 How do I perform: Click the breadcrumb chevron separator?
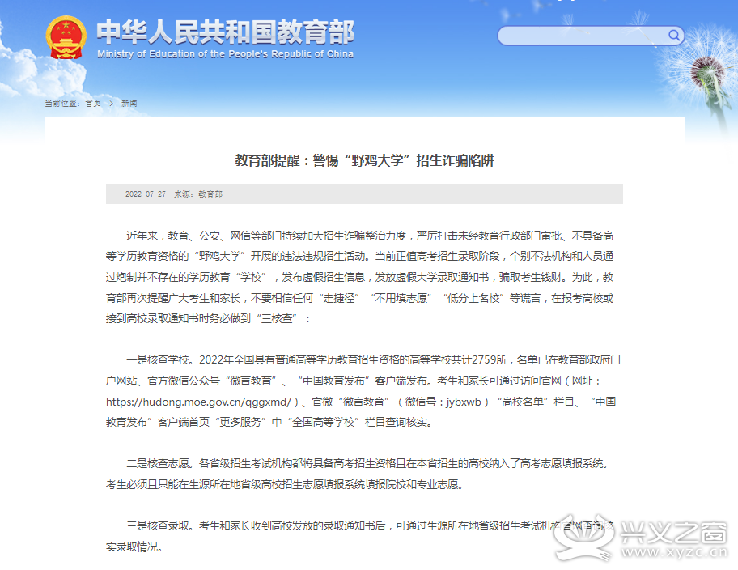click(111, 103)
